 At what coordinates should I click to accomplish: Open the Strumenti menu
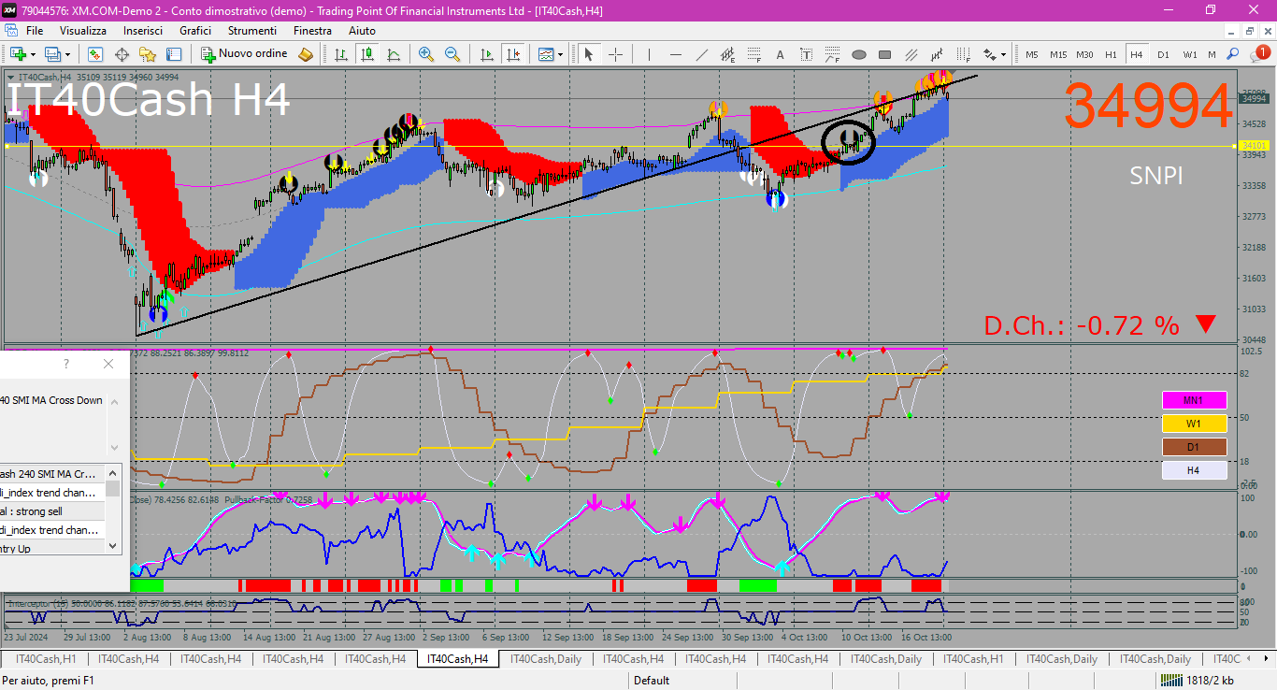pos(252,31)
